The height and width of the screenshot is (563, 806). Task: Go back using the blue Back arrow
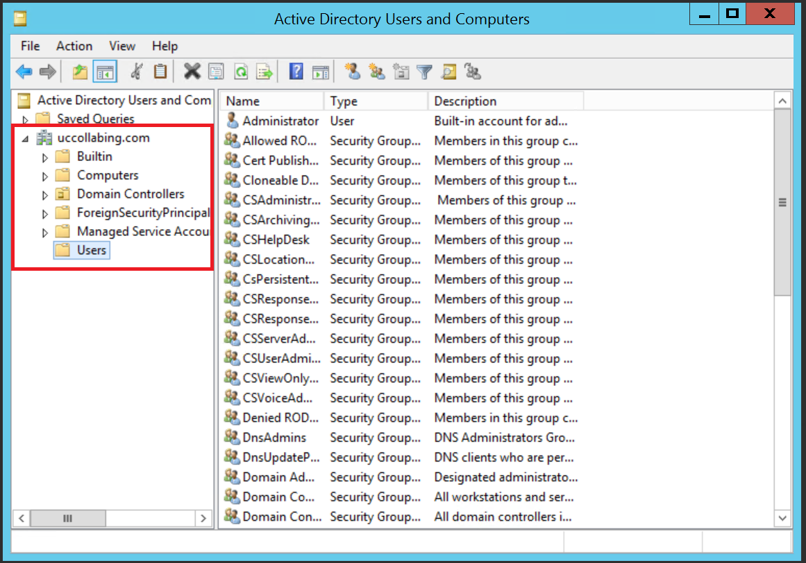click(24, 72)
